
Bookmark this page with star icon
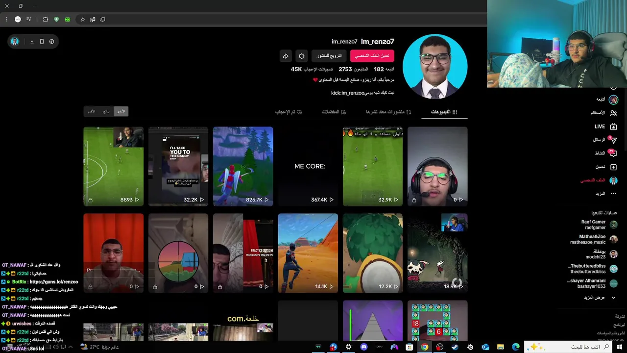pyautogui.click(x=83, y=19)
